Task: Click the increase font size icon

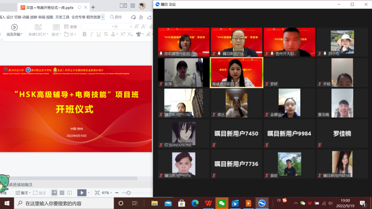Action: 136,26
